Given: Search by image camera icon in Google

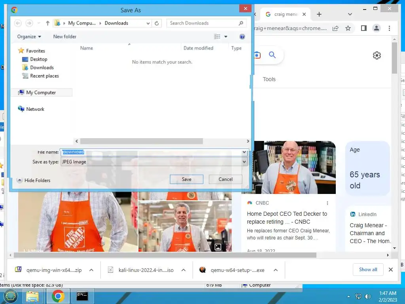Looking at the screenshot, I should [x=257, y=55].
